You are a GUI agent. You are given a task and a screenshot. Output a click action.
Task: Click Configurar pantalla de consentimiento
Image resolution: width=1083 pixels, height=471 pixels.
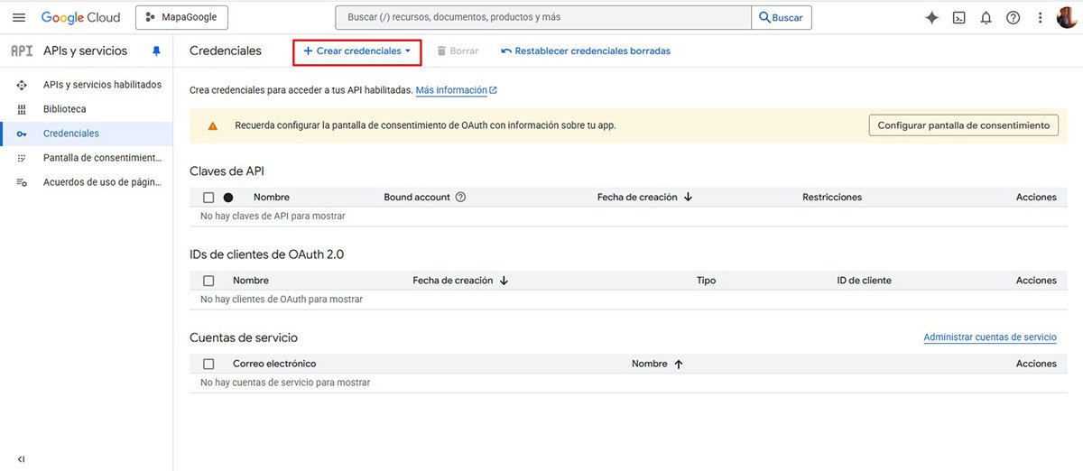click(964, 125)
